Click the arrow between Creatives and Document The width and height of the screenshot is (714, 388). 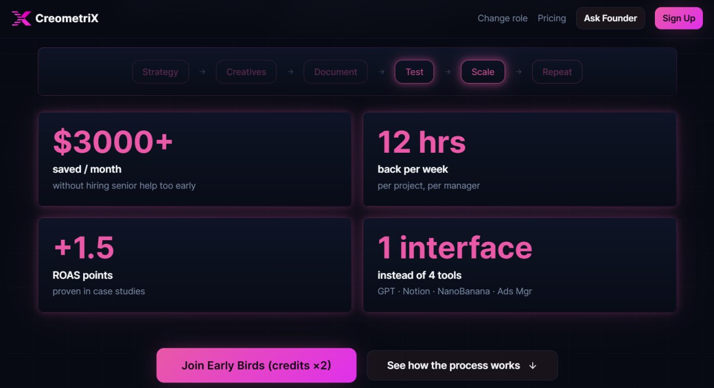click(x=290, y=72)
